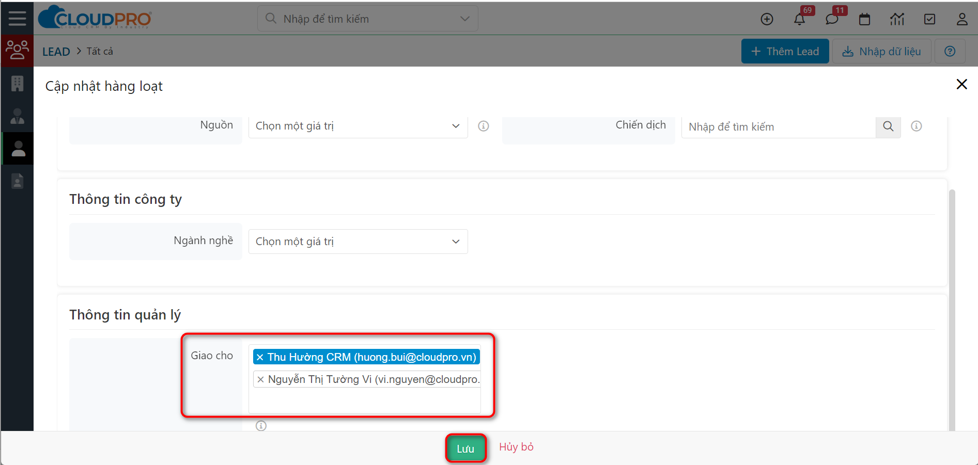This screenshot has height=465, width=978.
Task: Open the Ngành nghề dropdown
Action: coord(358,242)
